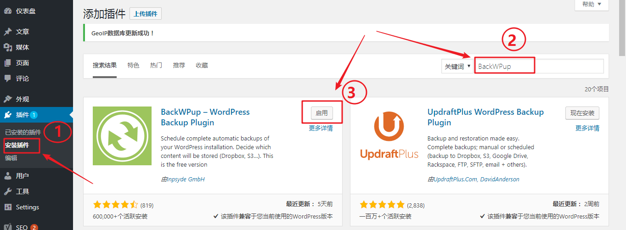Switch to the 推荐 tab
Viewport: 626px width, 230px height.
tap(179, 65)
